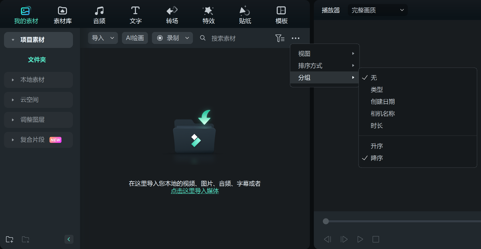Keep 降序 selected in sort menu

pos(377,158)
